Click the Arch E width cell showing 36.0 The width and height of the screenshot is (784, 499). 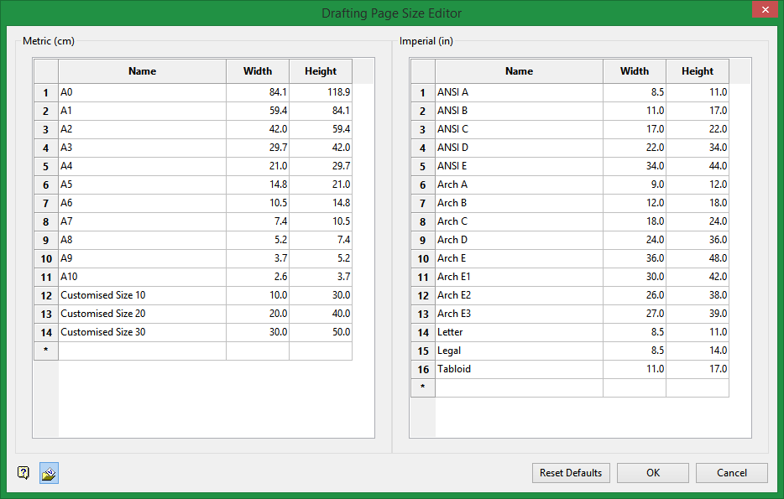click(634, 258)
